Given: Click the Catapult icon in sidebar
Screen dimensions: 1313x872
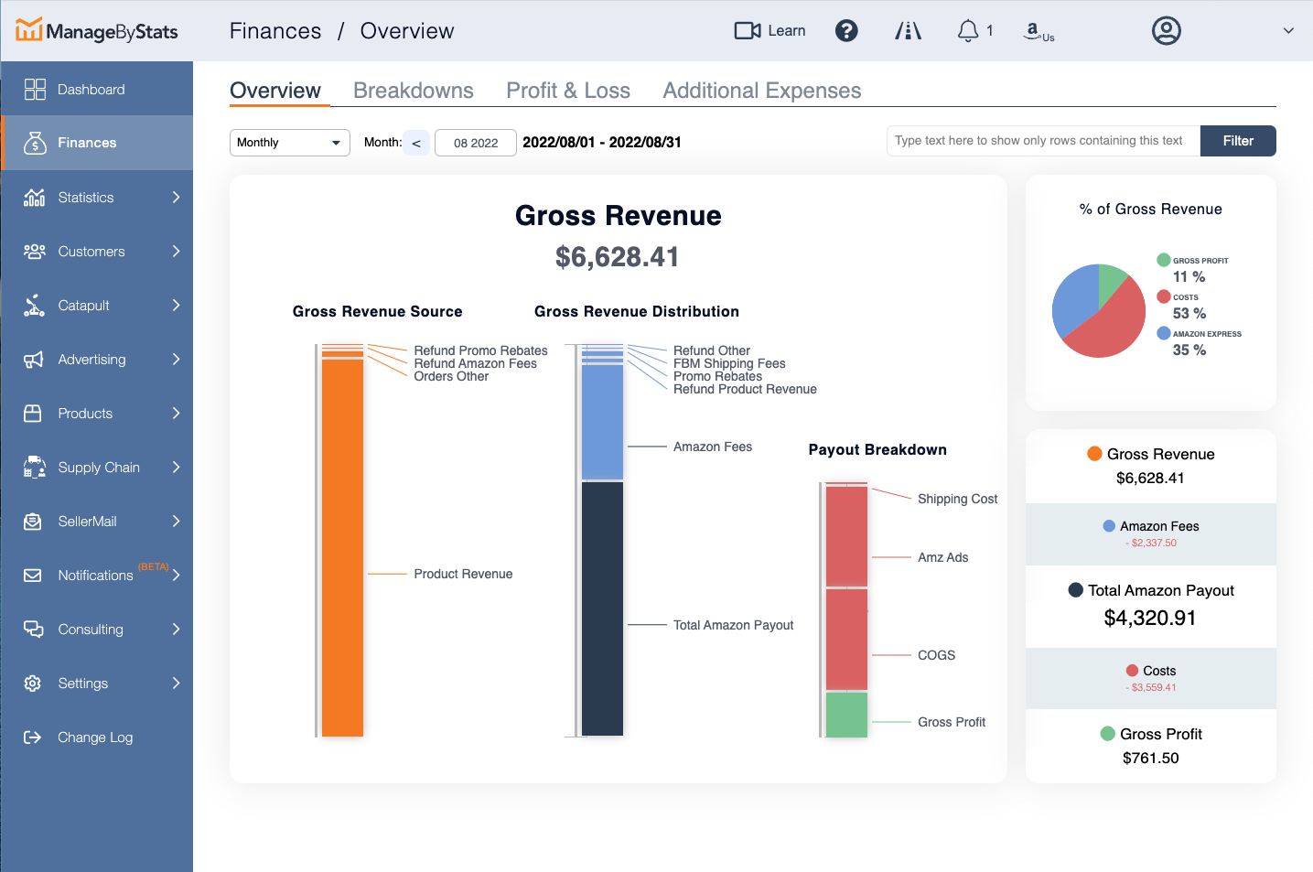Looking at the screenshot, I should (34, 306).
